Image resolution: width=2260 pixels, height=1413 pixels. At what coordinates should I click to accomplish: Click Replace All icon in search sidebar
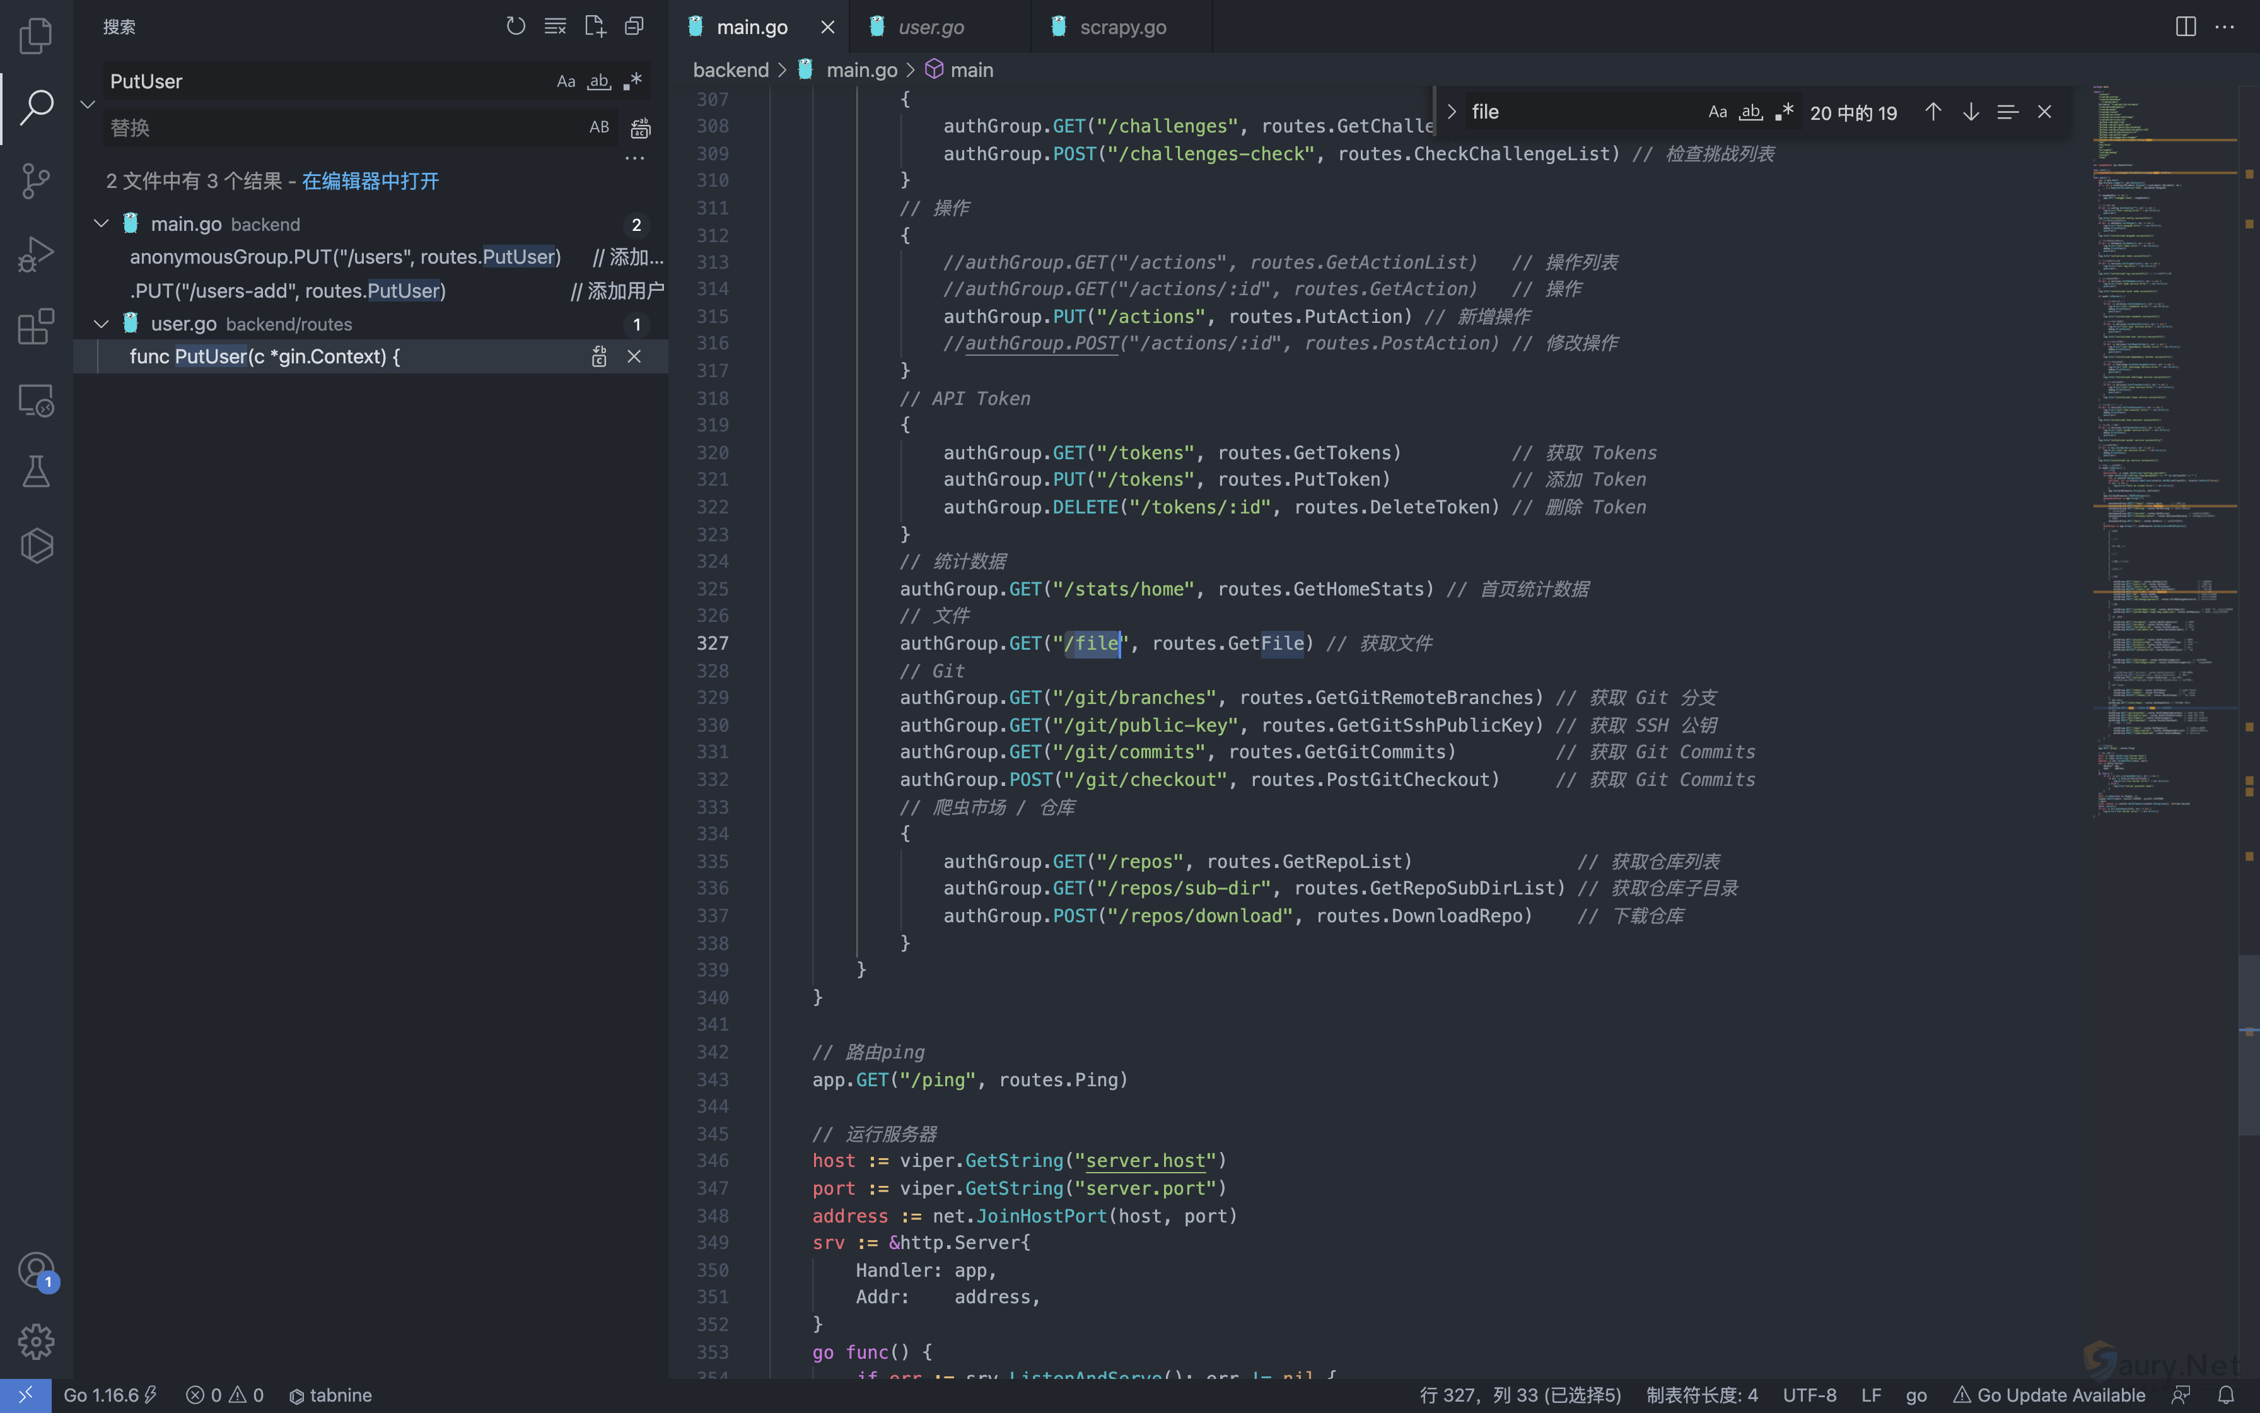click(641, 128)
